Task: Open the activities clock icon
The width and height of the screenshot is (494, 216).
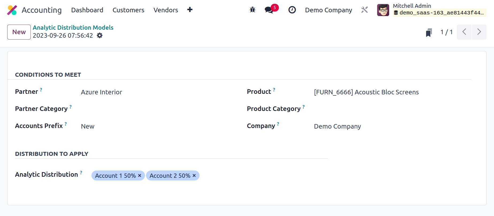Action: point(292,10)
